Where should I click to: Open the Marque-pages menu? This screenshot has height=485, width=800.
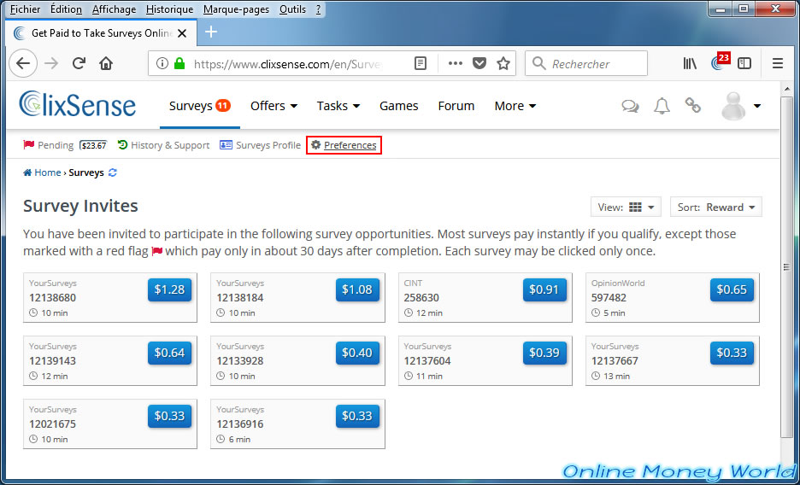[236, 9]
